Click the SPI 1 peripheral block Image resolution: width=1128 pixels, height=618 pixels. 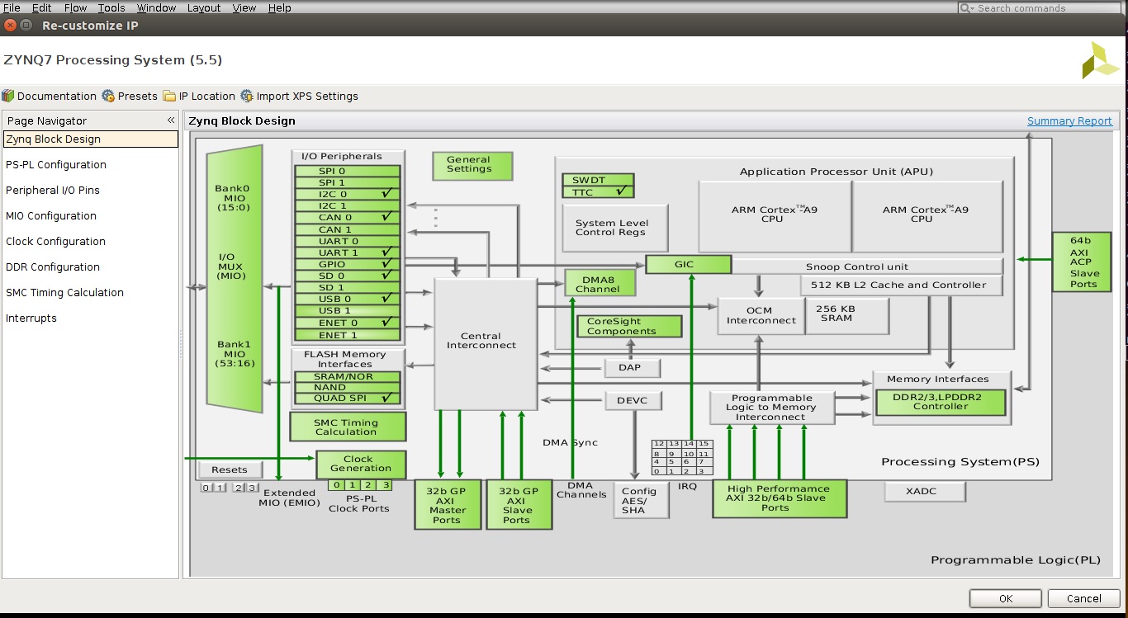pos(348,183)
